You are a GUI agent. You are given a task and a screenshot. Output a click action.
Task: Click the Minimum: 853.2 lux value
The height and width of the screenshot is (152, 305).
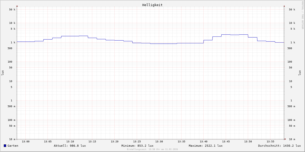click(137, 146)
